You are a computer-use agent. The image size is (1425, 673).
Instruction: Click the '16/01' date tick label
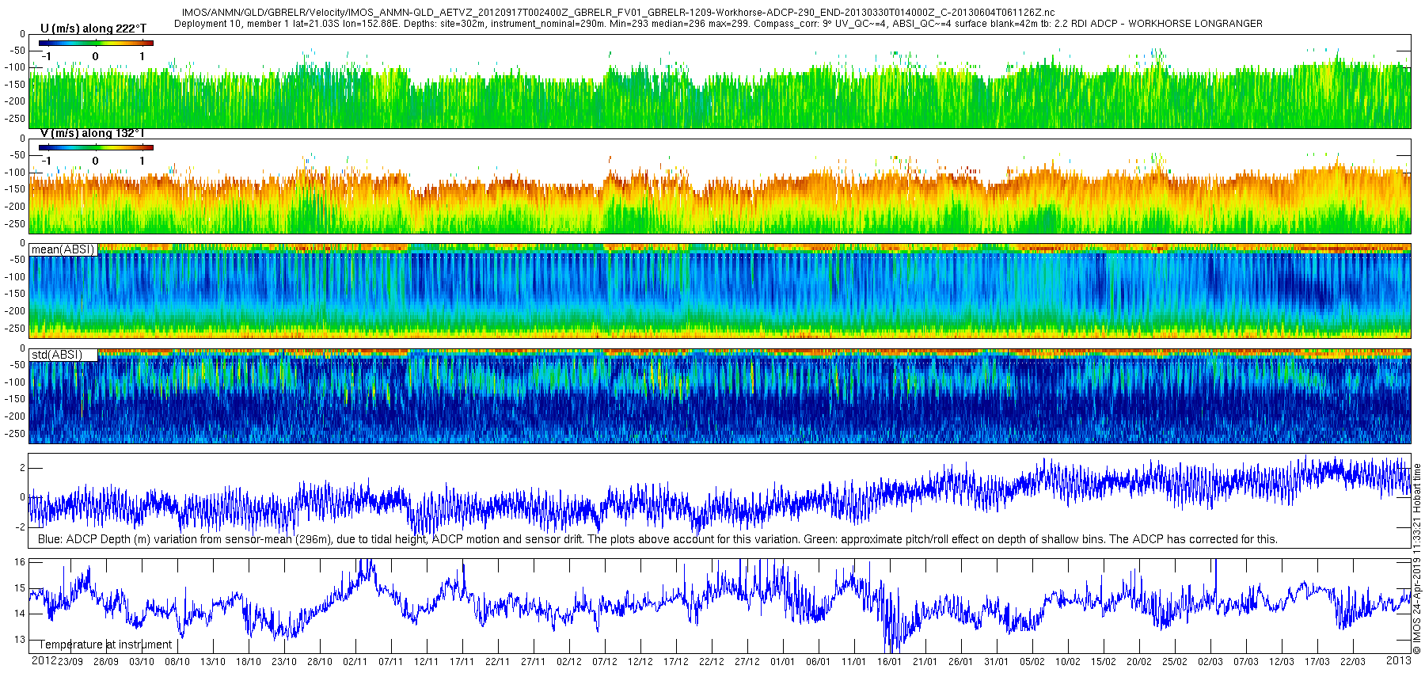tap(890, 662)
